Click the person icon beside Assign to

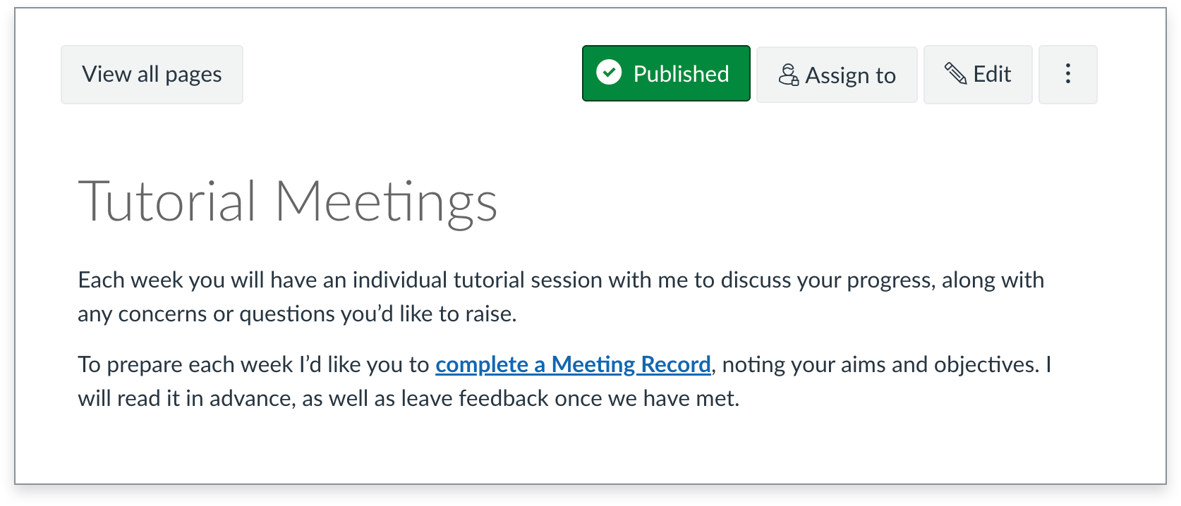(x=789, y=75)
